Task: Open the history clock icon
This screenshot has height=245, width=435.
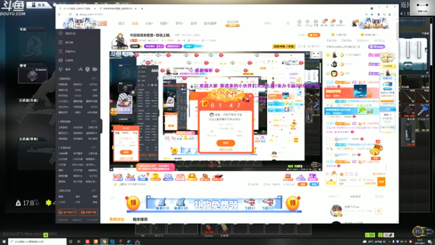Action: click(299, 22)
